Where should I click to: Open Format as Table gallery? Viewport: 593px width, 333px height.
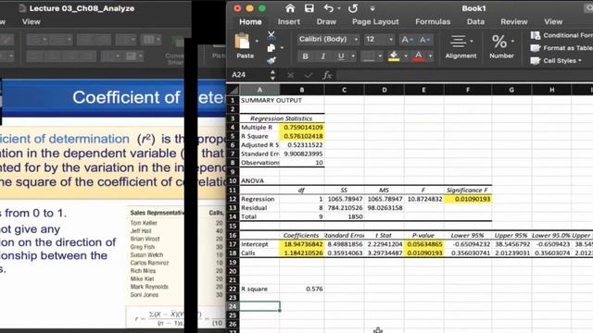(561, 48)
